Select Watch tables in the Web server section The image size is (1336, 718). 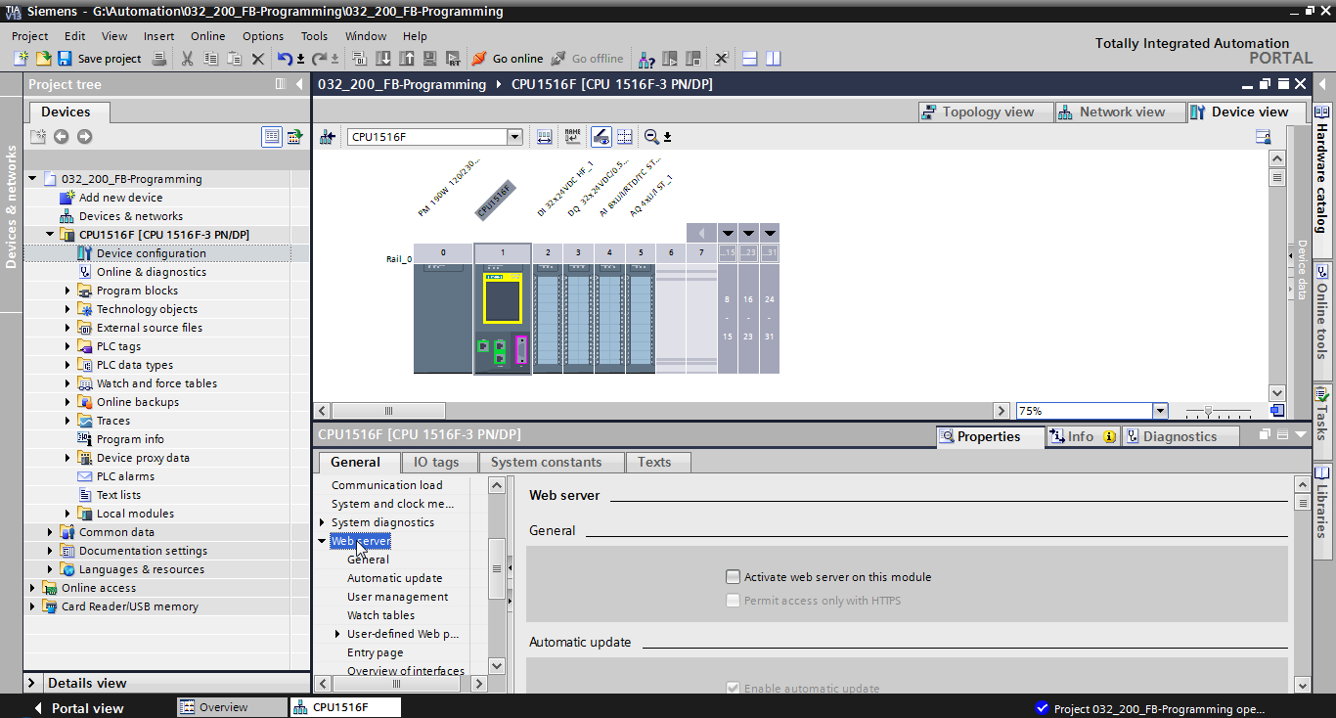point(380,615)
